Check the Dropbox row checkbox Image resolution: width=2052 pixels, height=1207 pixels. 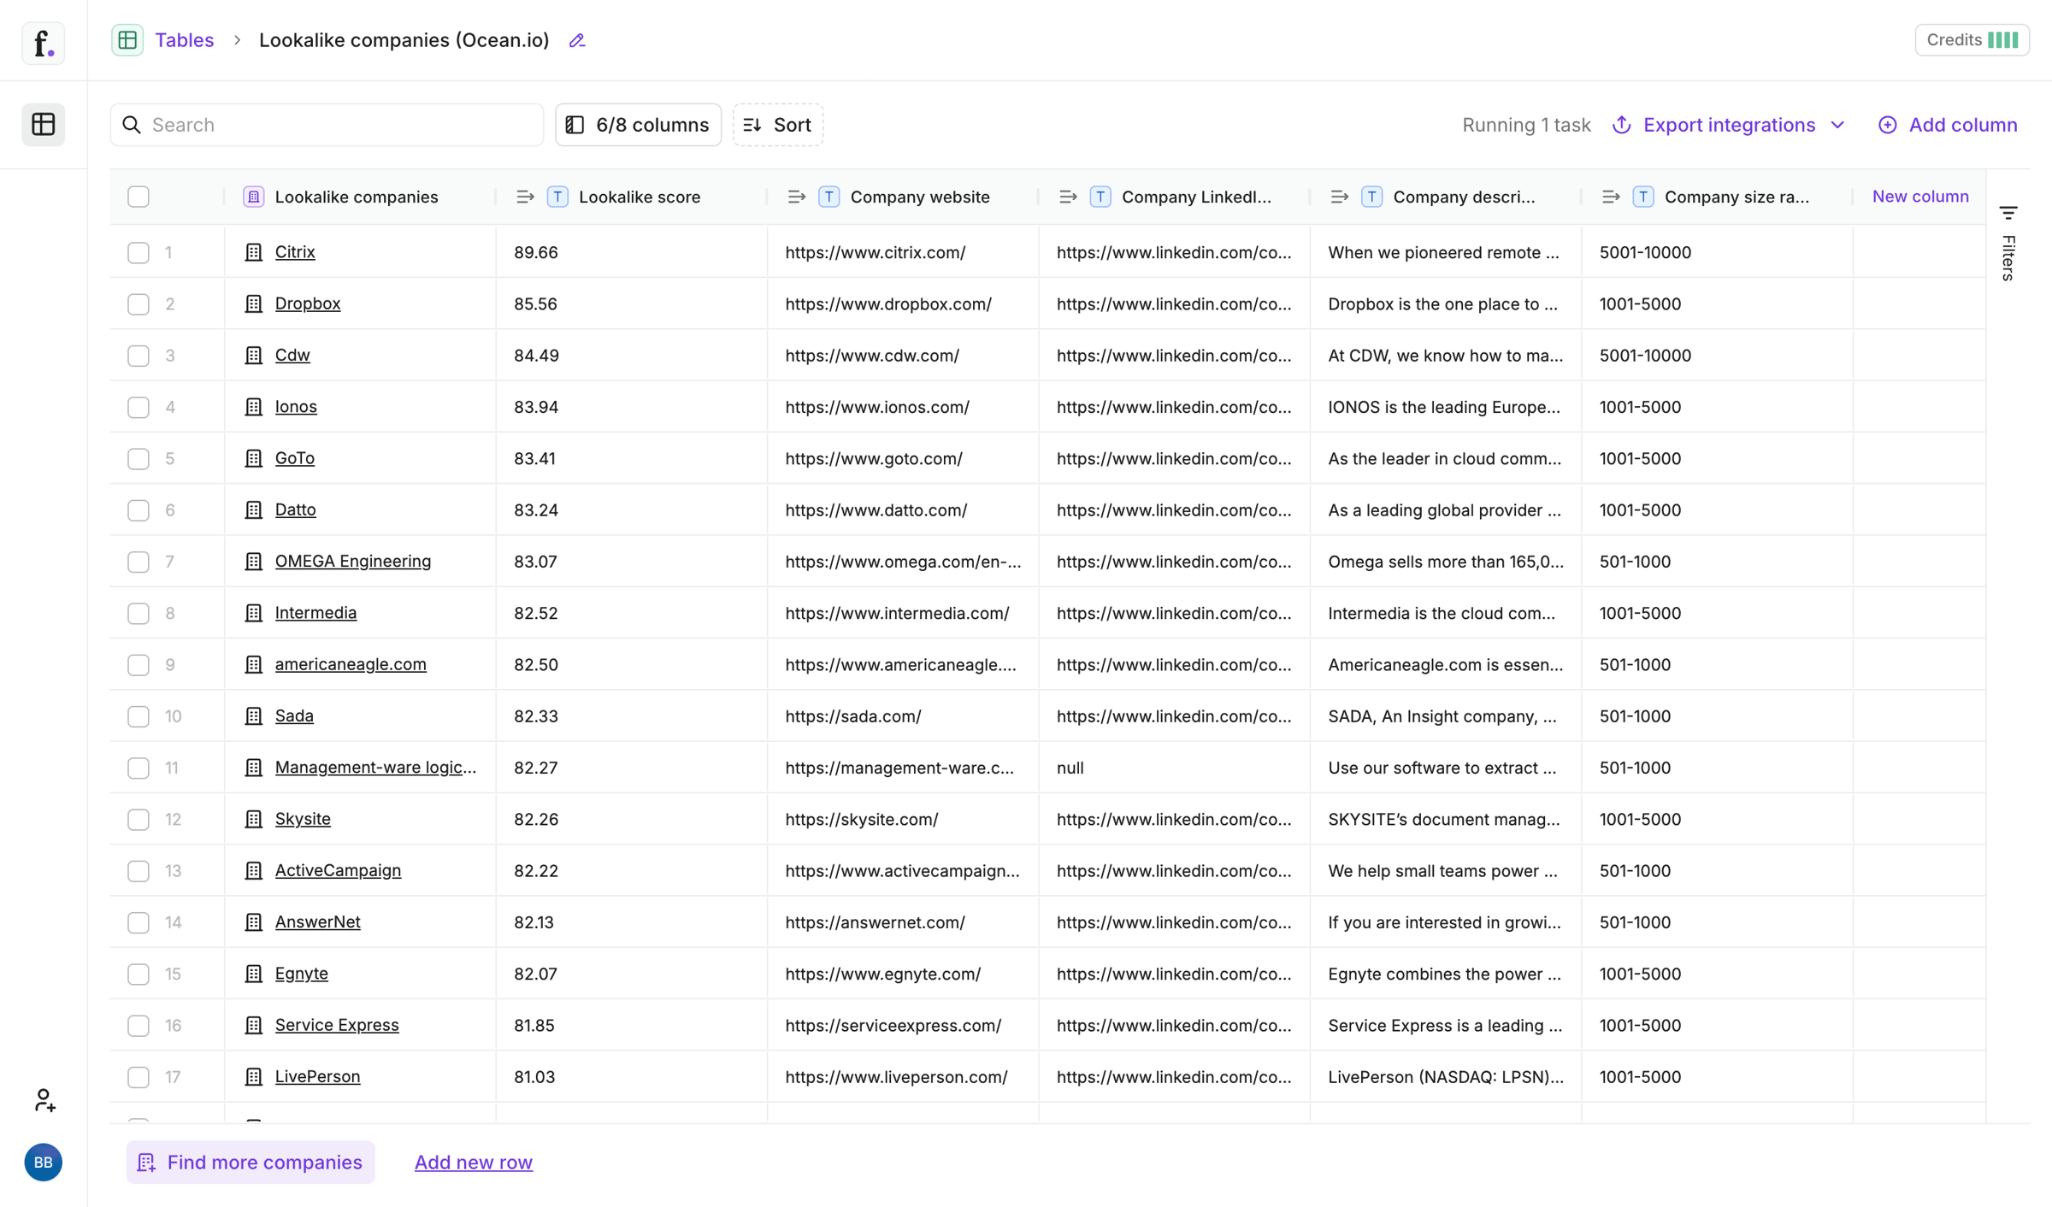pos(139,303)
